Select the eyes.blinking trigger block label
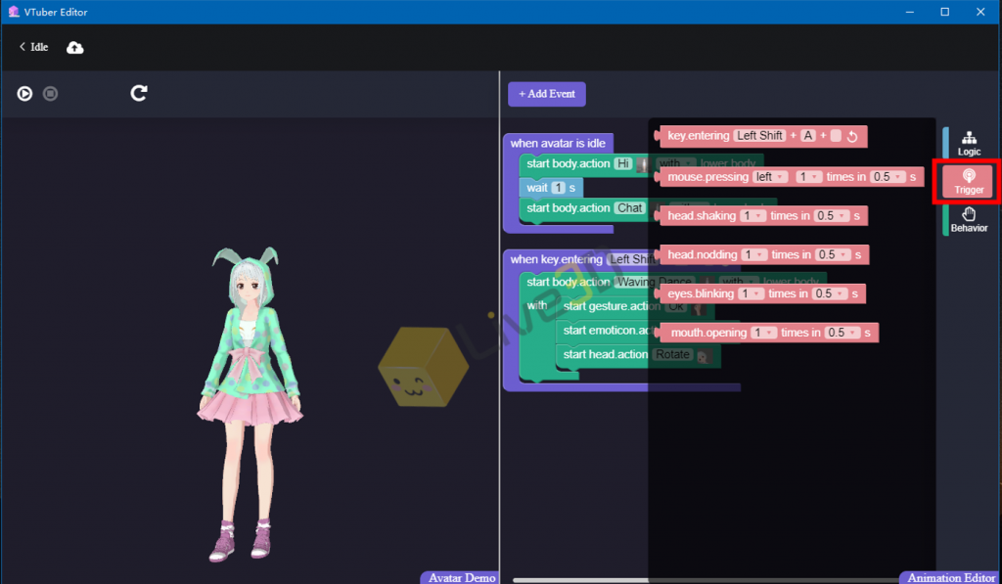 [701, 293]
